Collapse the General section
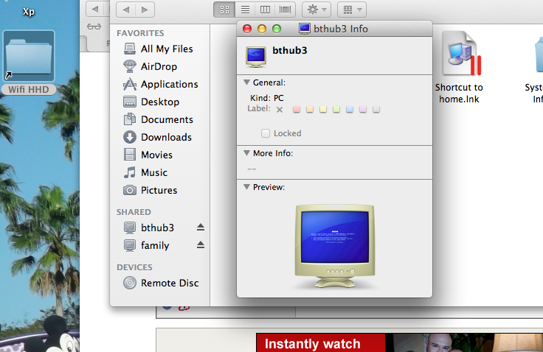543x352 pixels. 246,82
